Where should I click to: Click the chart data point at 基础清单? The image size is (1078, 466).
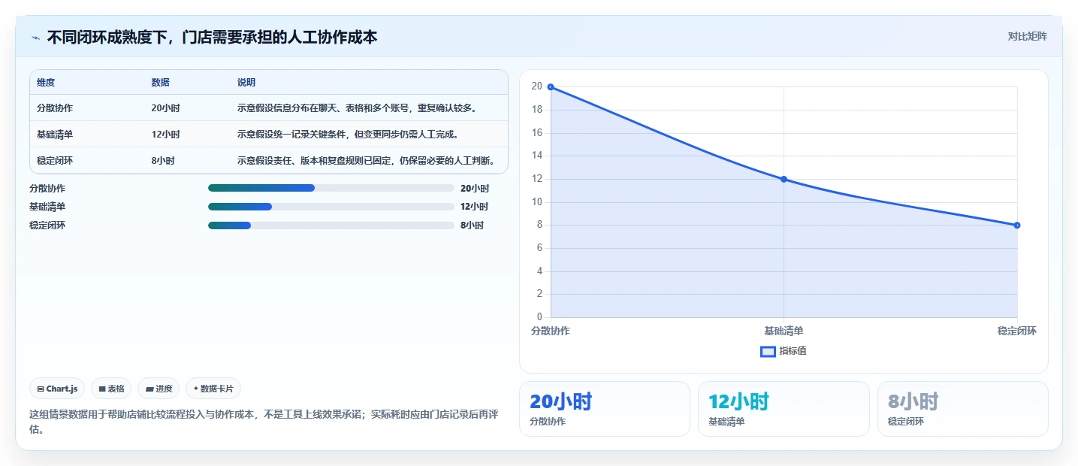(784, 179)
